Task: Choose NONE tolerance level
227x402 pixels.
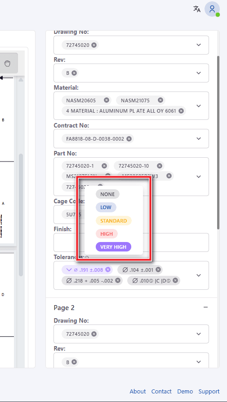Action: pos(107,194)
